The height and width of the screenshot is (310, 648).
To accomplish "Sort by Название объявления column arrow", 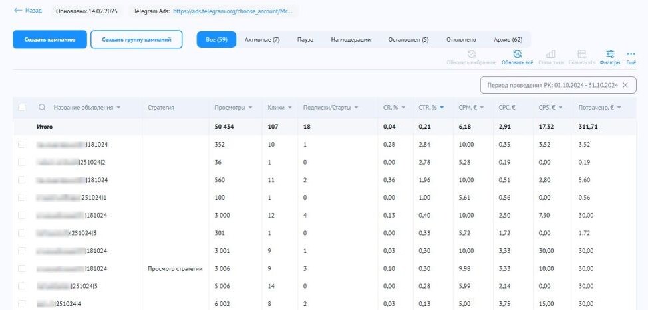I will pos(118,108).
